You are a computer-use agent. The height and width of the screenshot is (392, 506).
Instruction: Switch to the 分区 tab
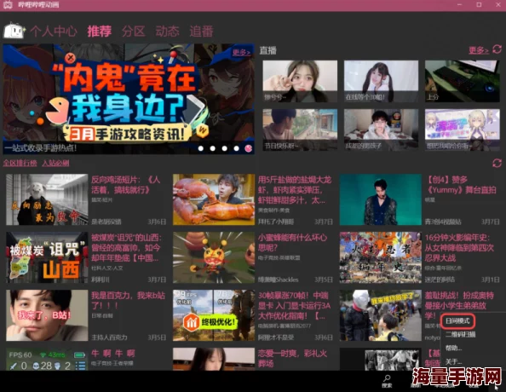point(133,32)
